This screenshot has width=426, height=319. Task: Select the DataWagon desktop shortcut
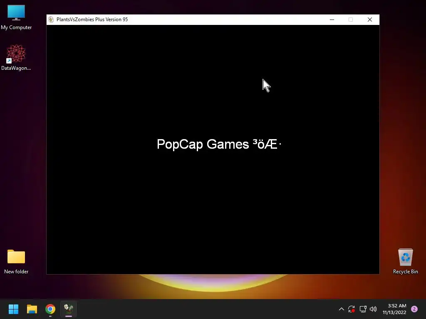(16, 57)
